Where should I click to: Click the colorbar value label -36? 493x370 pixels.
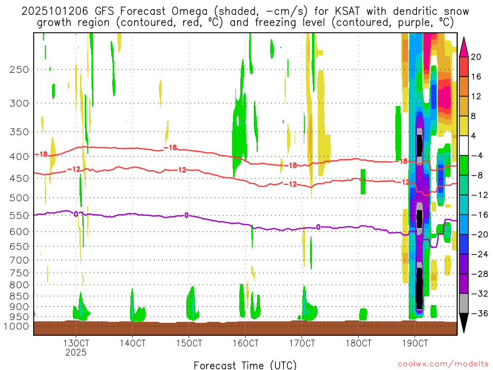pos(480,313)
